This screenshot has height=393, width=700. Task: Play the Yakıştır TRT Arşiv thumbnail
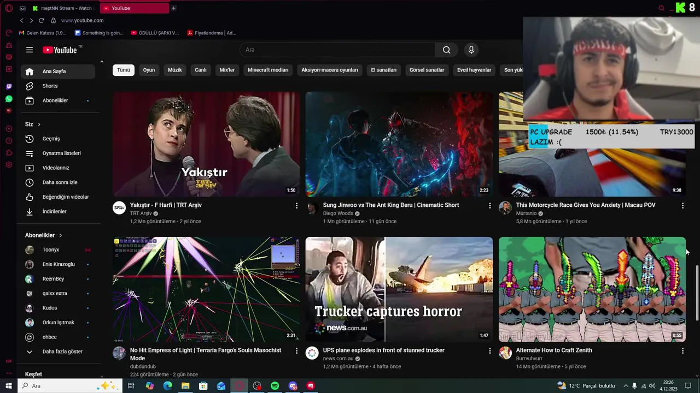tap(206, 144)
